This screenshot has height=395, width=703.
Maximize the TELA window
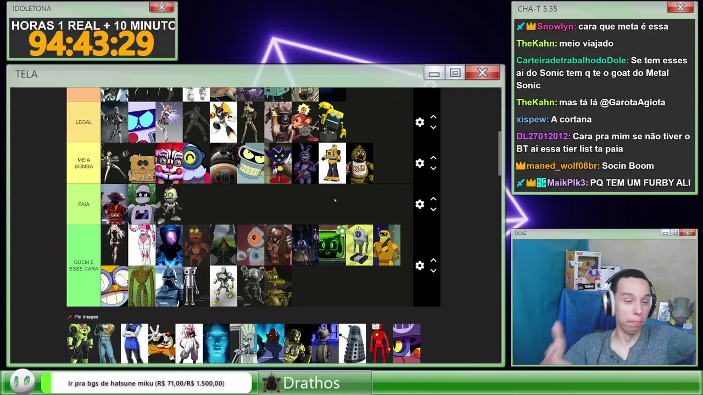coord(455,73)
